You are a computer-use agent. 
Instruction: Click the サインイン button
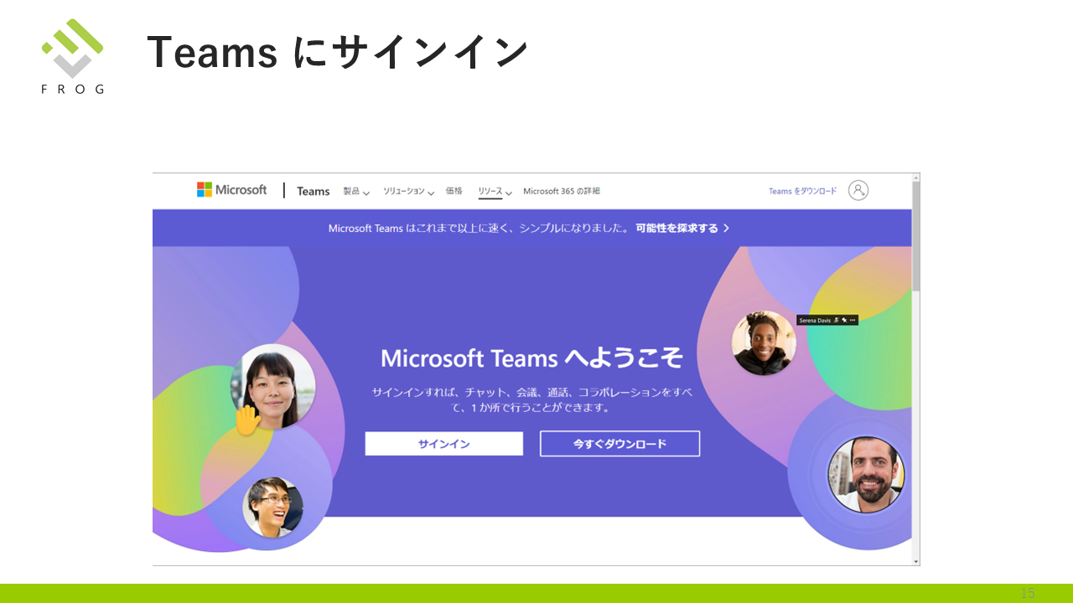[x=443, y=444]
